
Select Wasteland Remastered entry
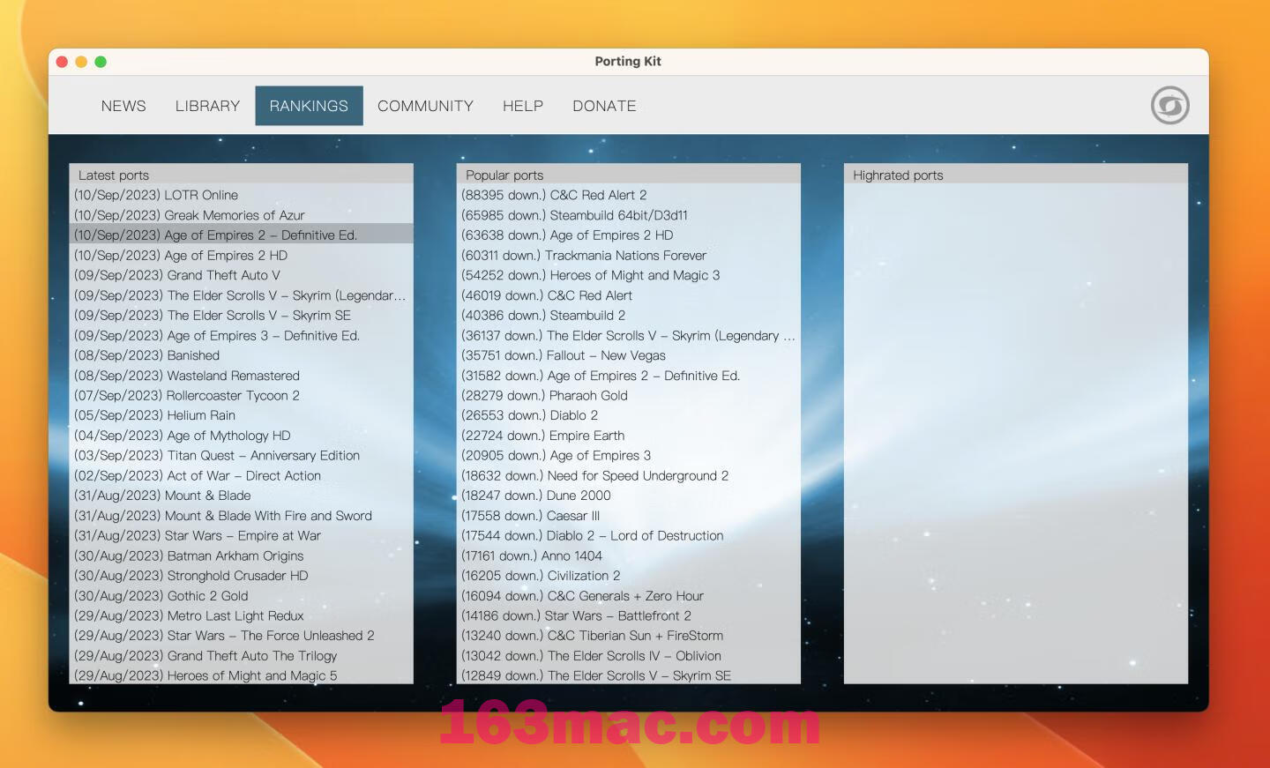241,376
